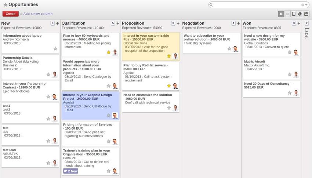
Task: Click the search magnifier icon
Action: coord(211,5)
